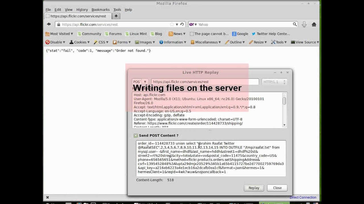Open the Tools menu

117,10
